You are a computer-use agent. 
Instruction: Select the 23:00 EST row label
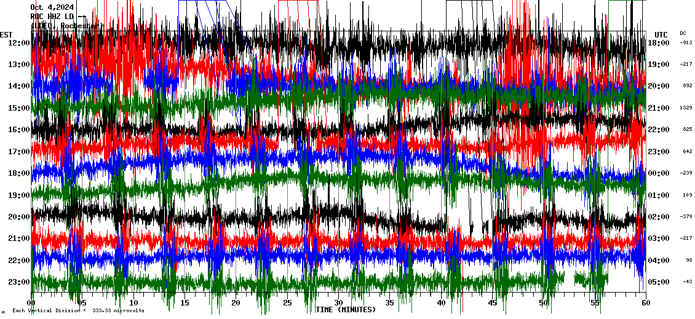coord(19,282)
